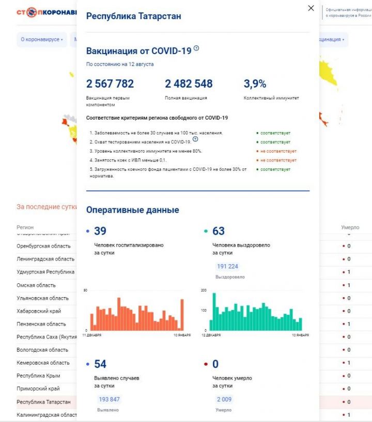Select the highlighted Республика Татарстан row
The image size is (372, 422).
coord(47,401)
